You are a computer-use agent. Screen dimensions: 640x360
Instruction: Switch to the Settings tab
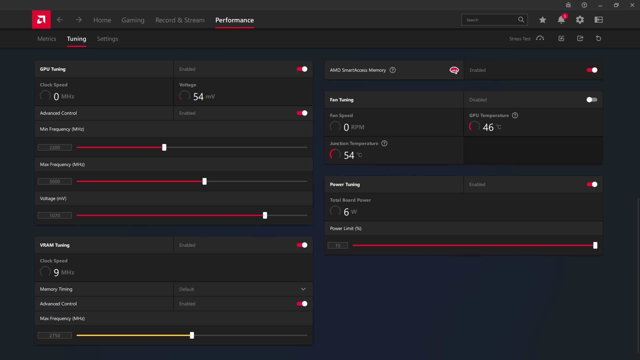pos(108,39)
